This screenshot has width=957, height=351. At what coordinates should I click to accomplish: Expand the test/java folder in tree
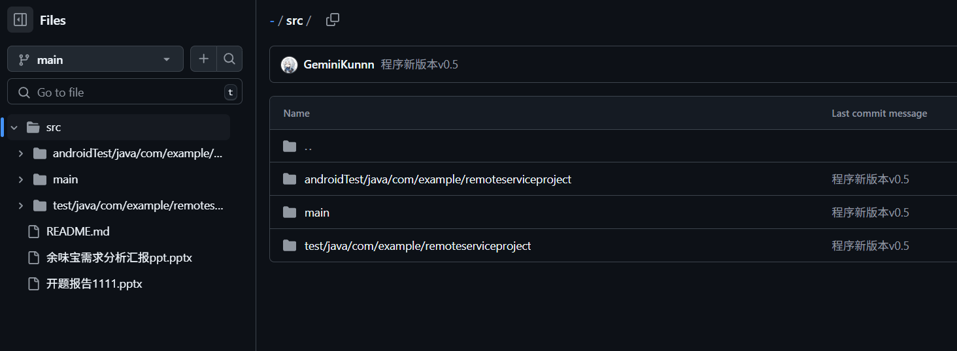[20, 206]
